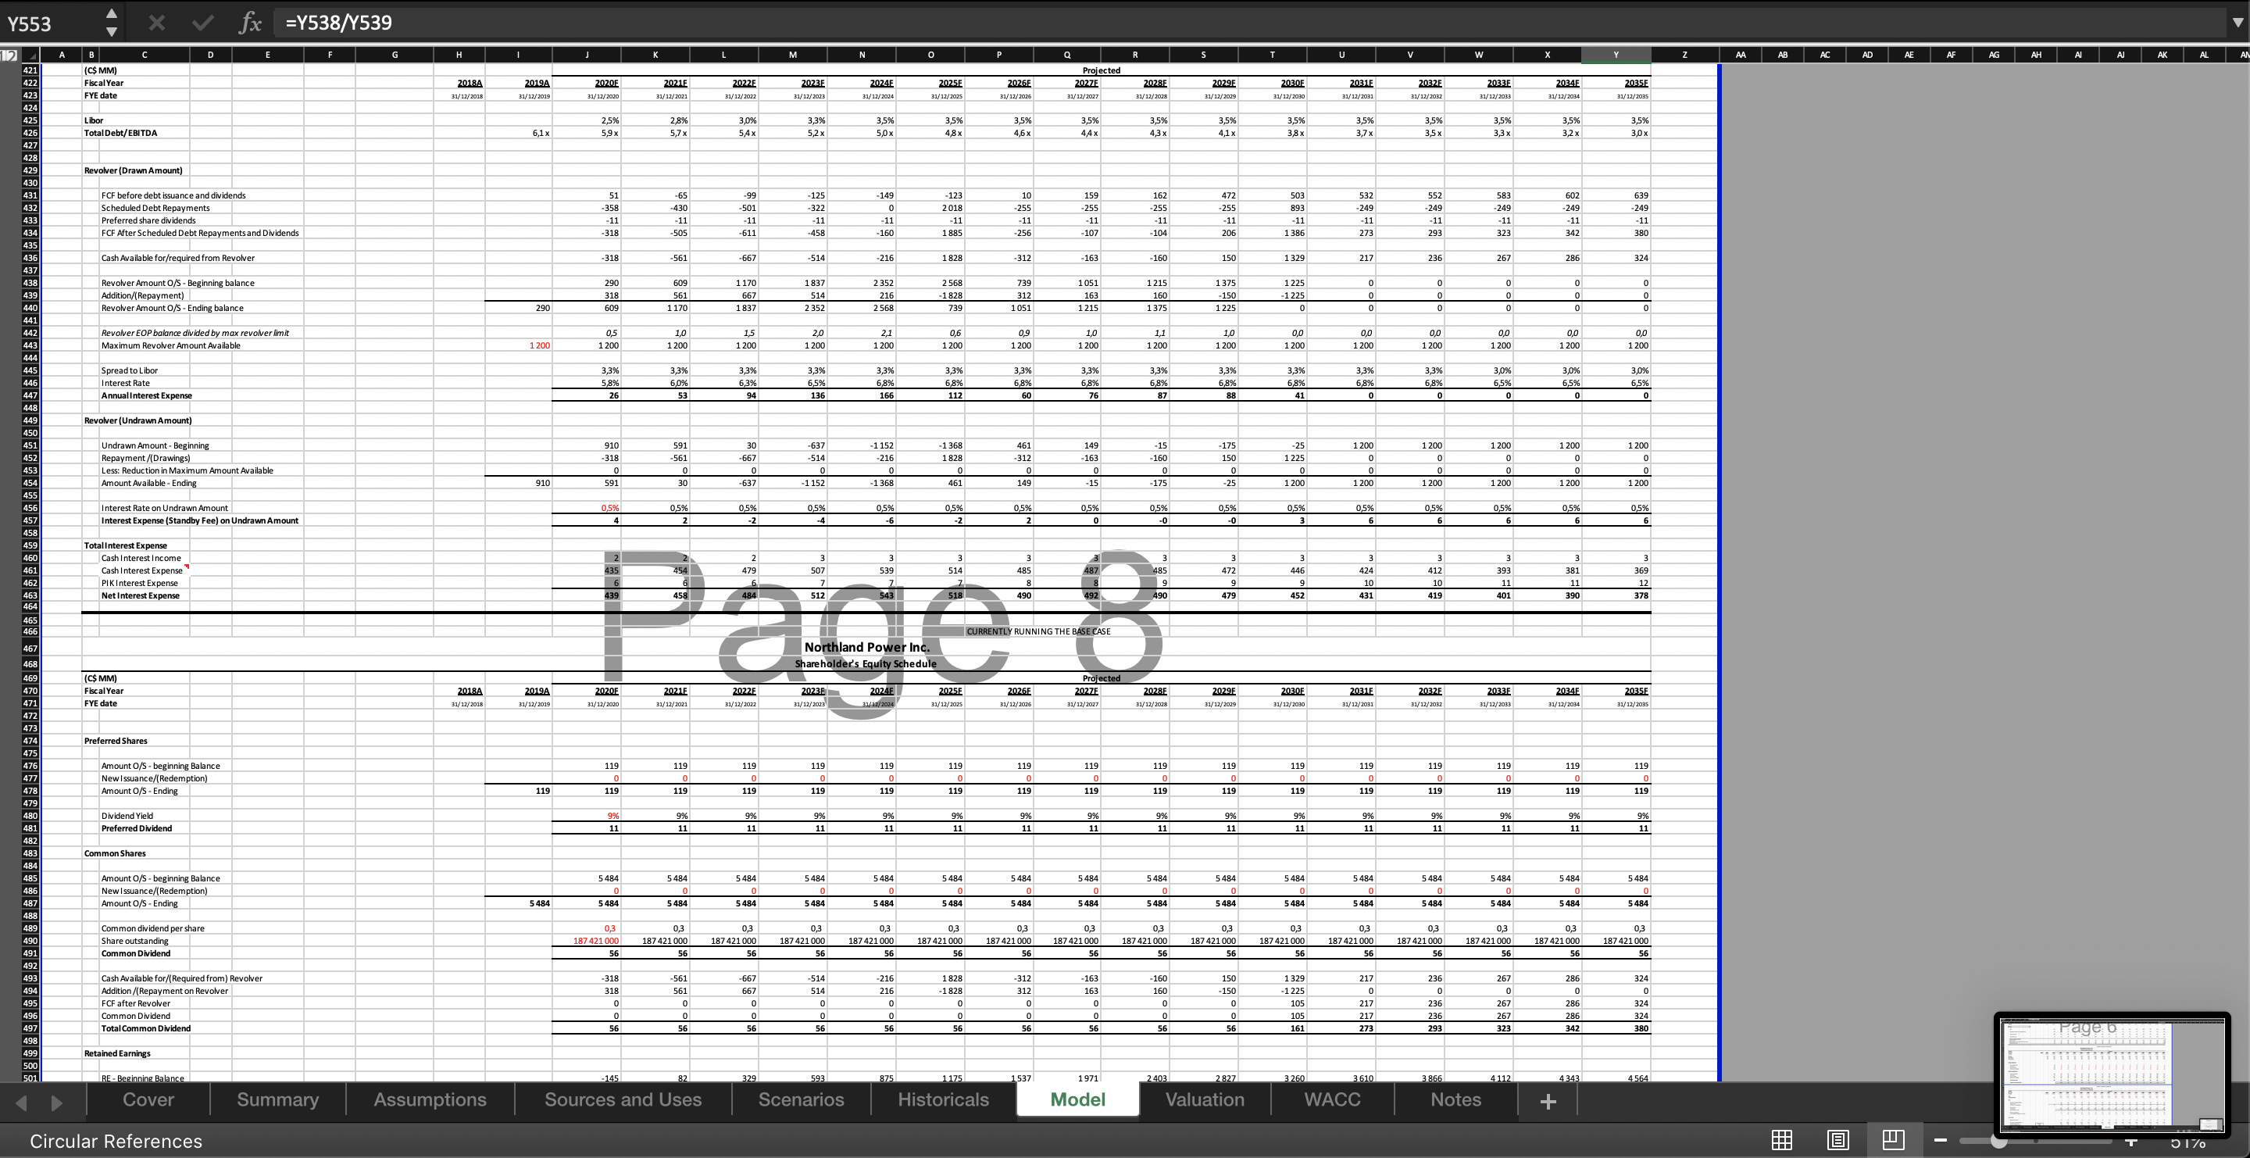
Task: Click the 'Libor' row label
Action: click(x=94, y=120)
